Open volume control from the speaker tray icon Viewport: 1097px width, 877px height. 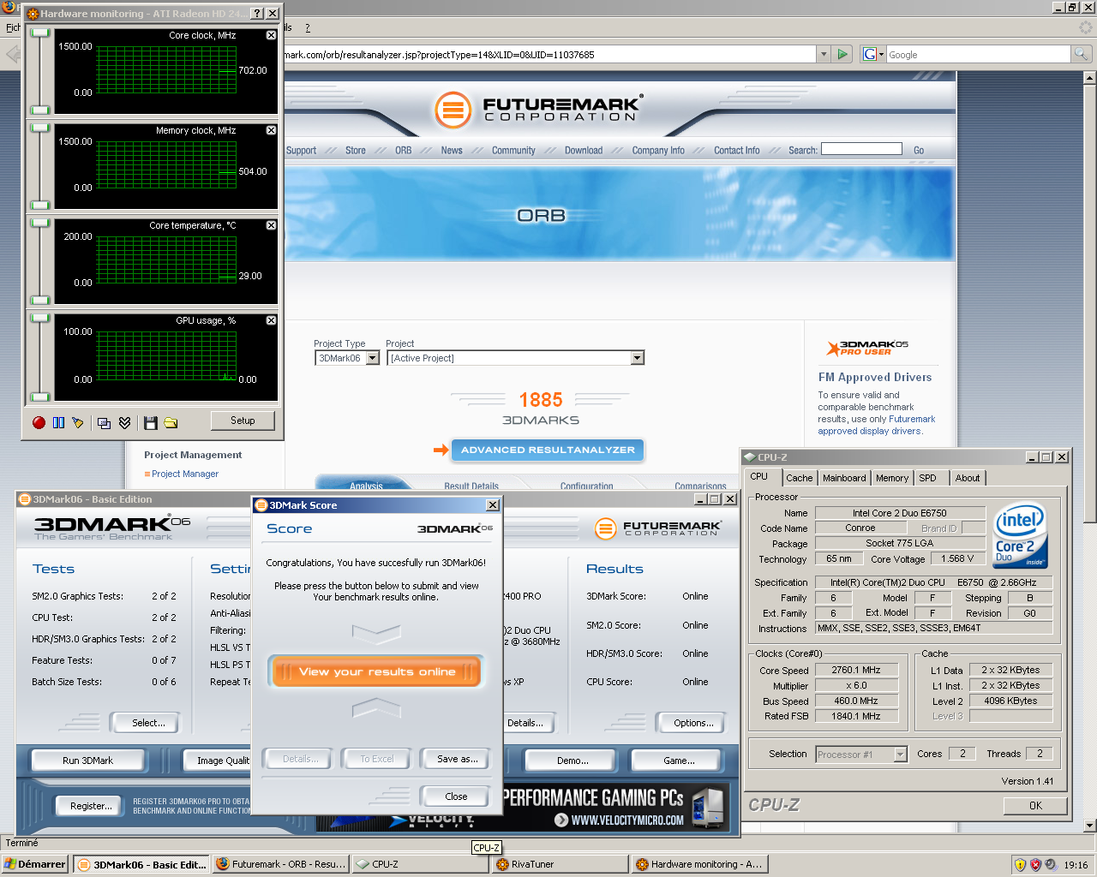click(x=1051, y=865)
